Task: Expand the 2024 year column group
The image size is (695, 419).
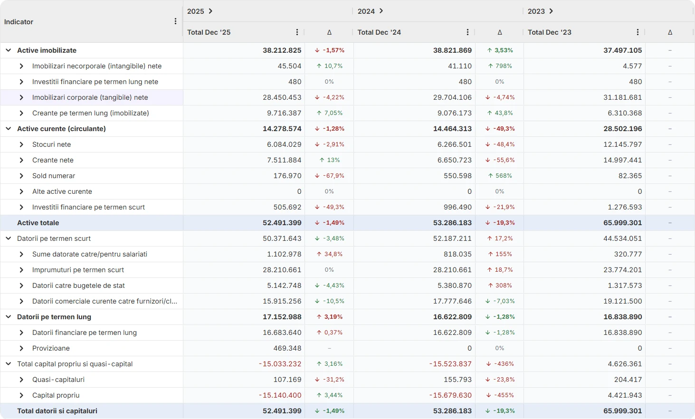Action: pos(381,11)
